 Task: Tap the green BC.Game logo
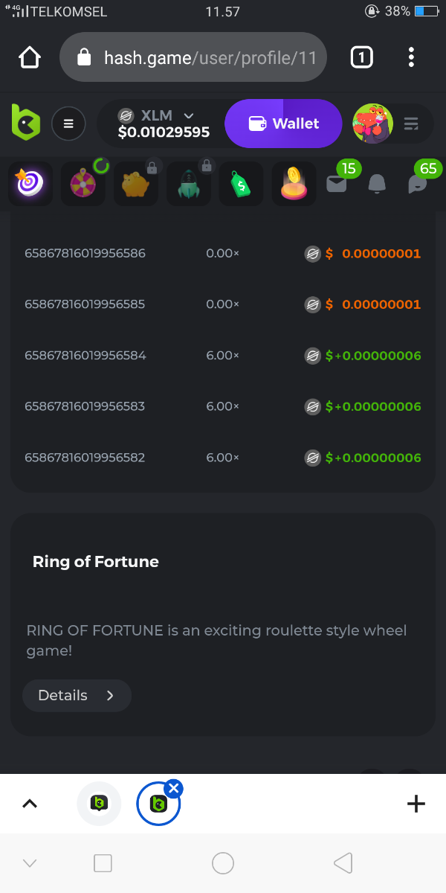tap(25, 123)
